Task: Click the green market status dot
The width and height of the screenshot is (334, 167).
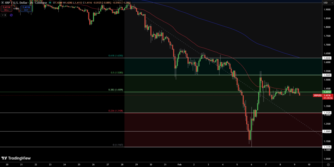Action: 50,3
